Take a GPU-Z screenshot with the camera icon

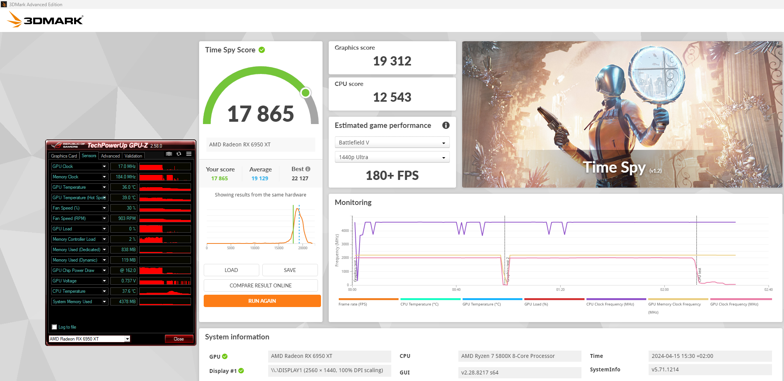coord(169,154)
